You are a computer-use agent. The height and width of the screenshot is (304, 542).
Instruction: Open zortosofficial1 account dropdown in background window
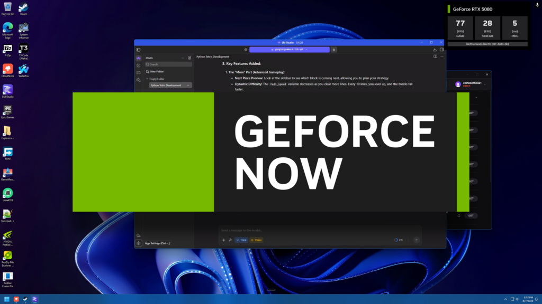[471, 84]
